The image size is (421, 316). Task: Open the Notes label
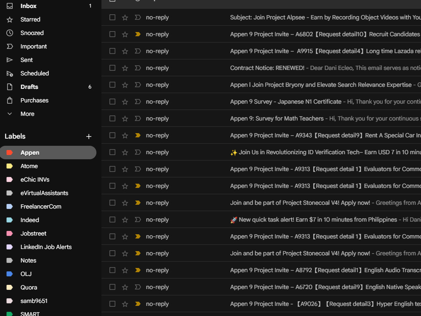pos(48,260)
